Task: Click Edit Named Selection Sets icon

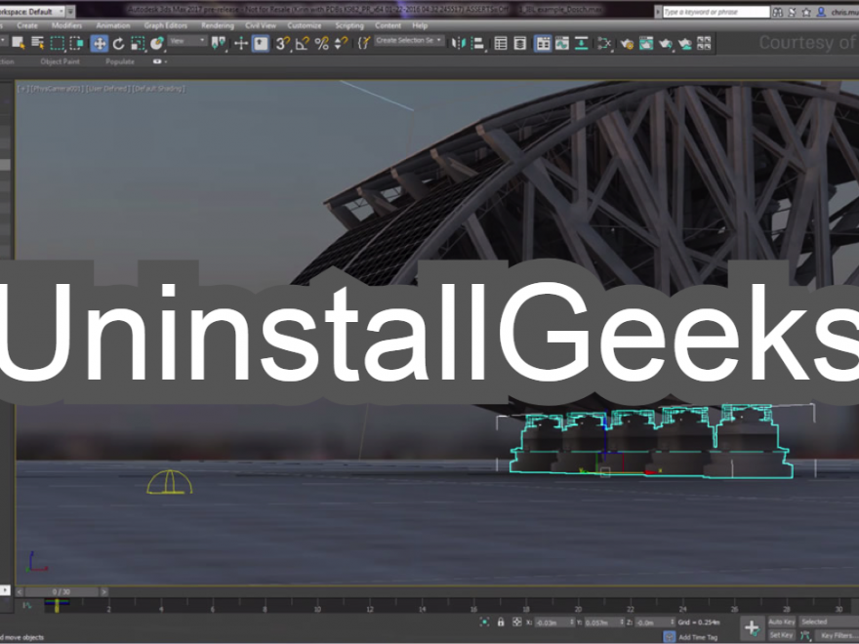Action: [x=364, y=43]
